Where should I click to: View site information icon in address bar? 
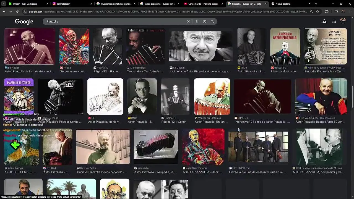click(25, 12)
